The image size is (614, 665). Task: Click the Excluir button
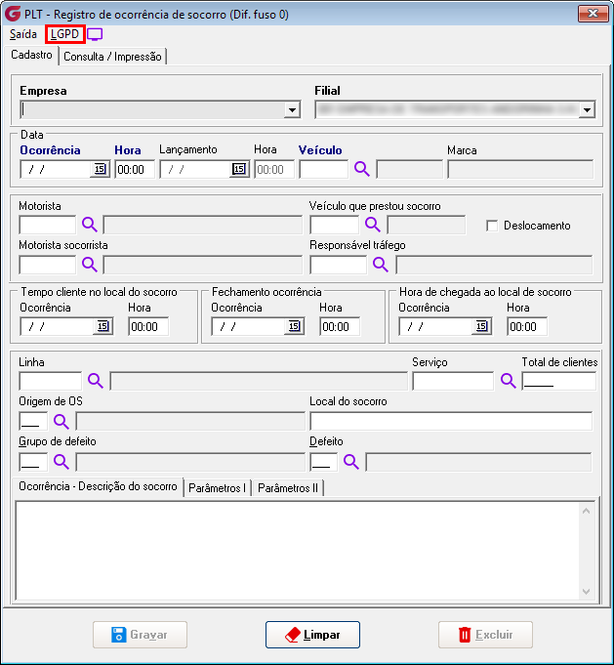(485, 635)
